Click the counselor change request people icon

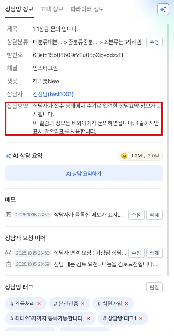point(8,253)
